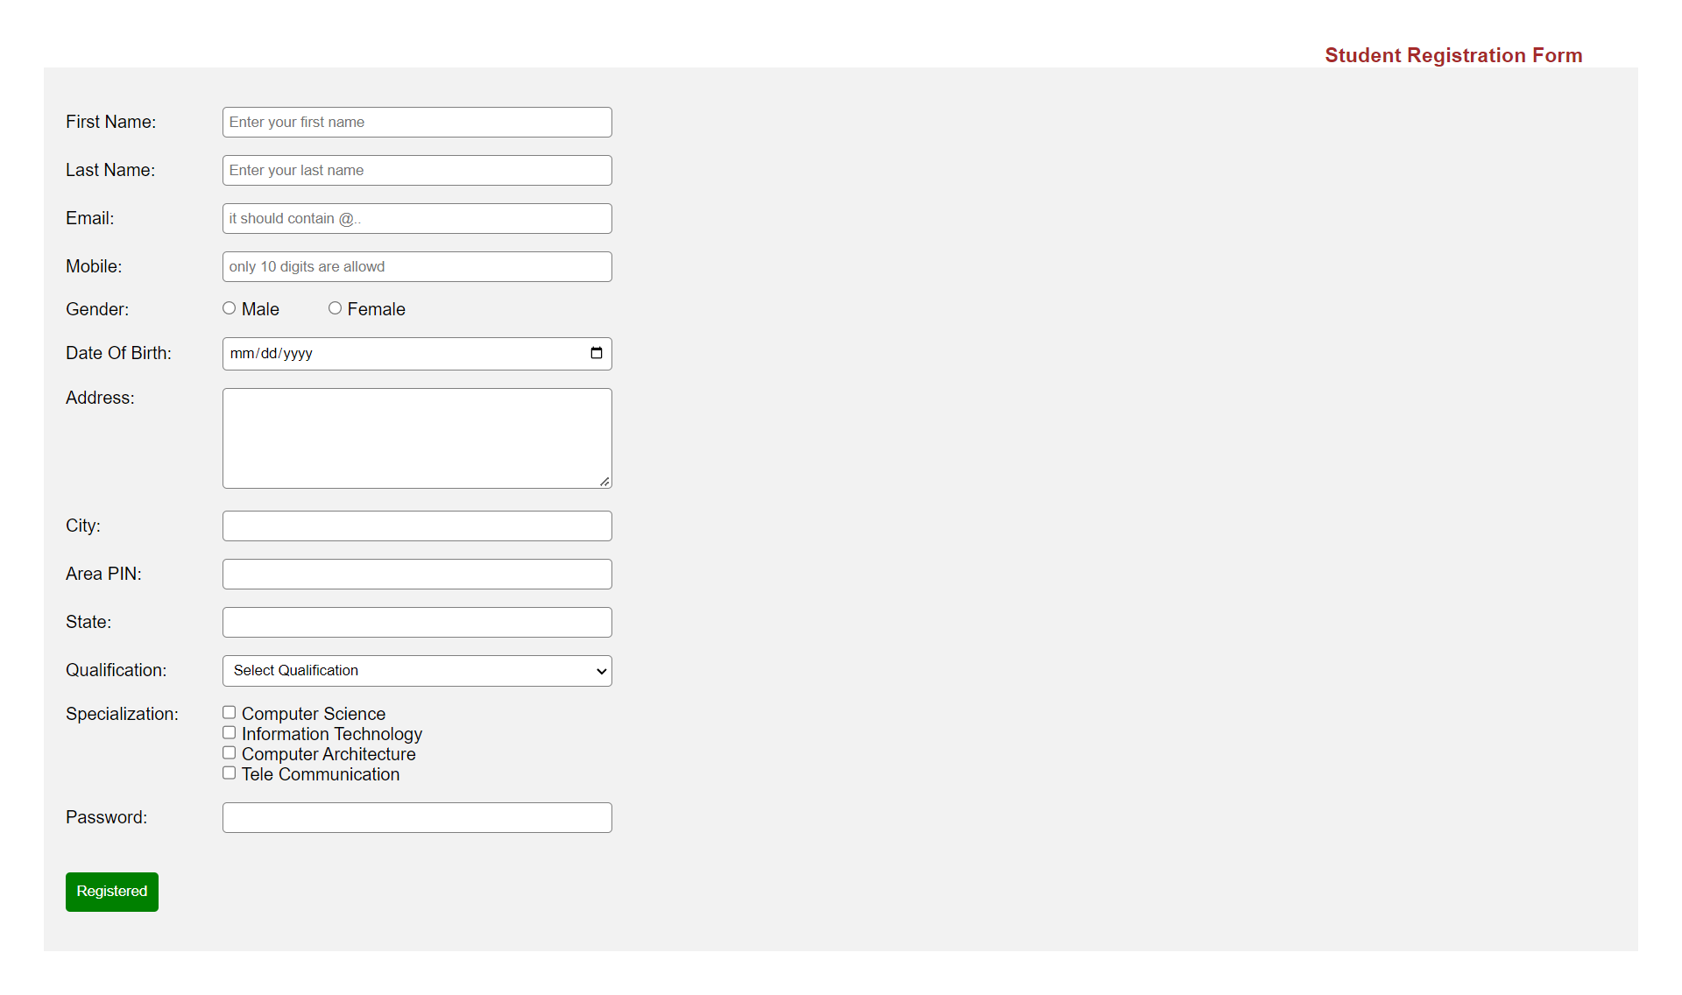Click the Area PIN field
The image size is (1682, 995).
click(x=417, y=575)
